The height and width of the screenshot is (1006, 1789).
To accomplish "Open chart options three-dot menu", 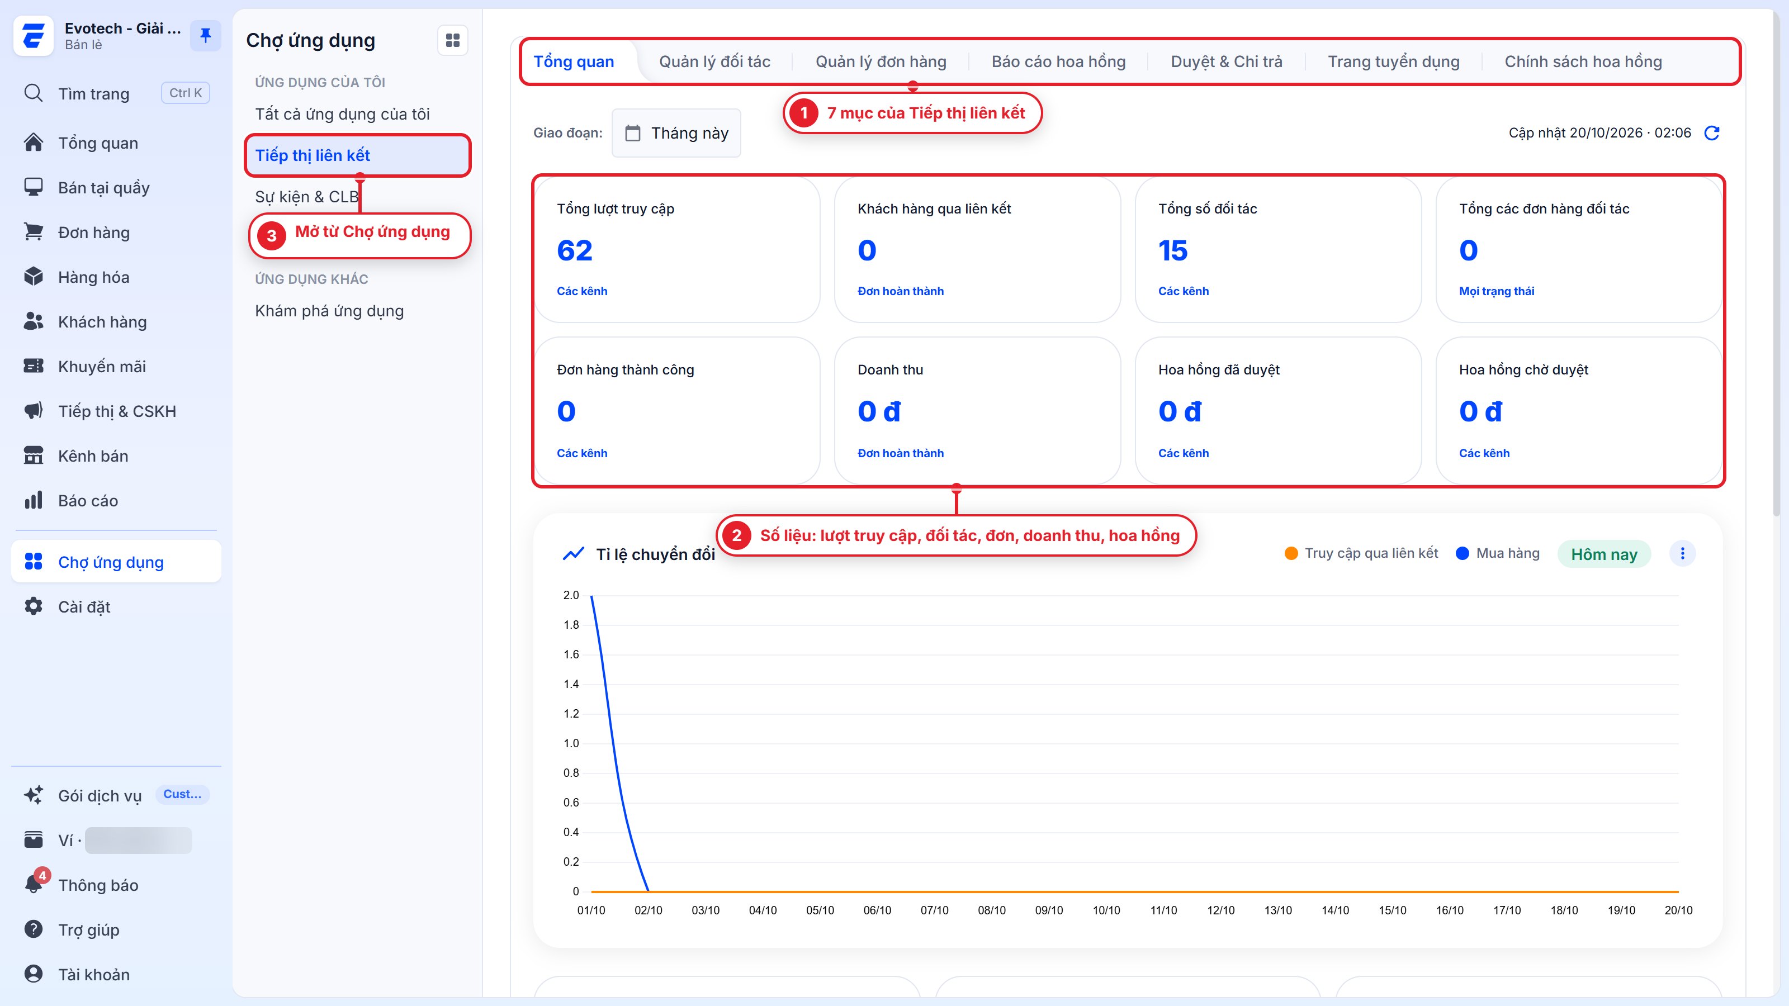I will coord(1682,553).
